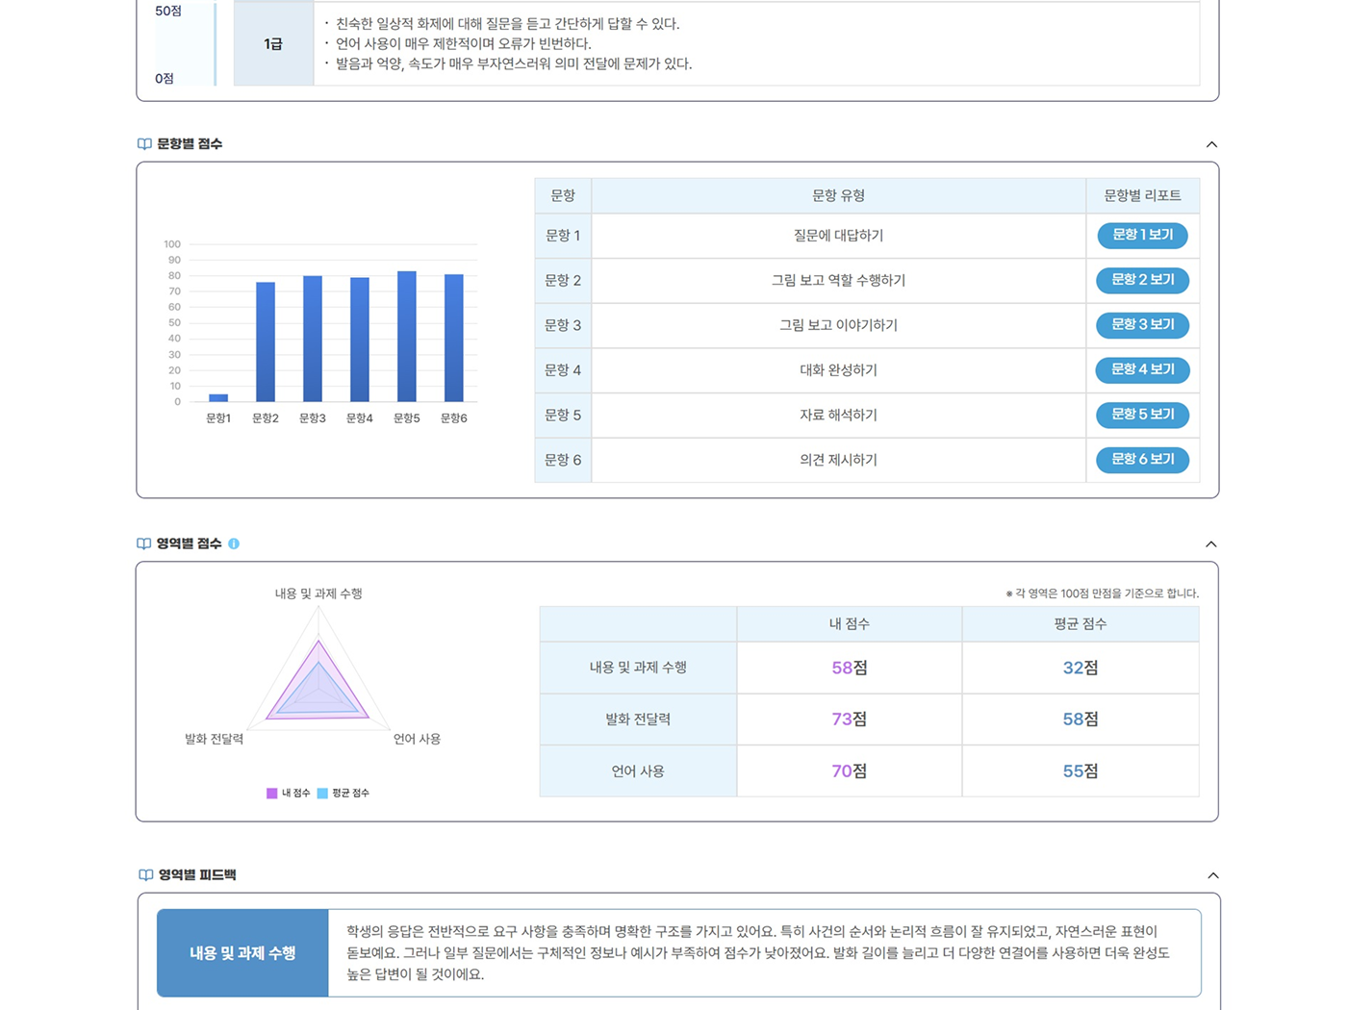Click the 문항2 bar in the chart
The image size is (1348, 1010).
pyautogui.click(x=266, y=341)
